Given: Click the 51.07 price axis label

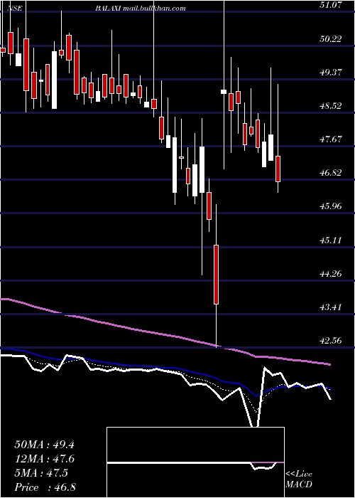Looking at the screenshot, I should pos(331,5).
